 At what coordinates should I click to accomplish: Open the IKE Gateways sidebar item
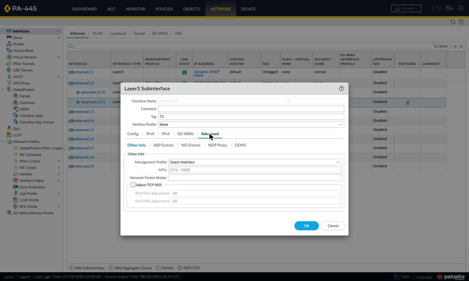tap(30, 155)
